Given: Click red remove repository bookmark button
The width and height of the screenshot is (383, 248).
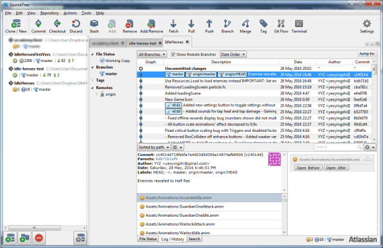Looking at the screenshot, I should (39, 238).
